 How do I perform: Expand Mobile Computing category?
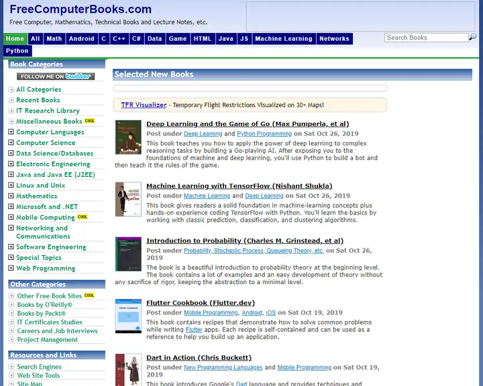[11, 217]
